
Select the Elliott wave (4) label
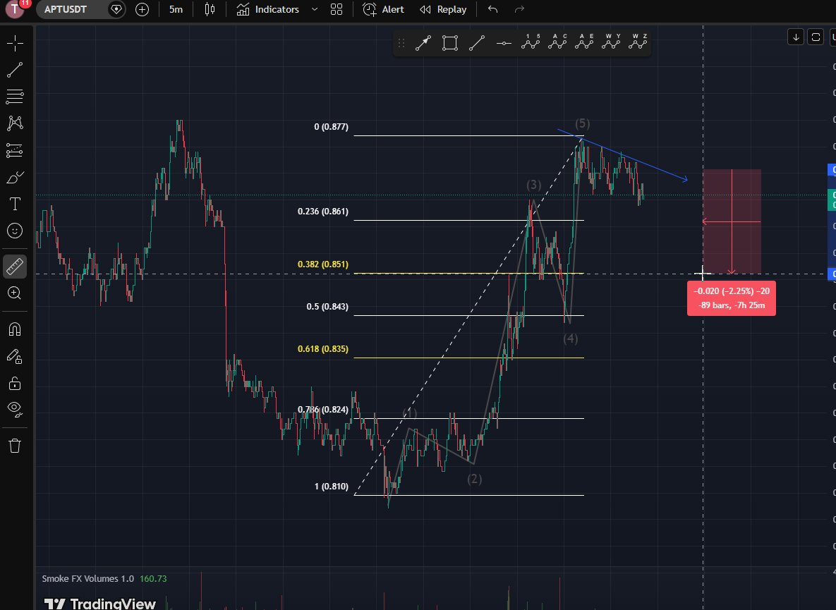pyautogui.click(x=571, y=338)
